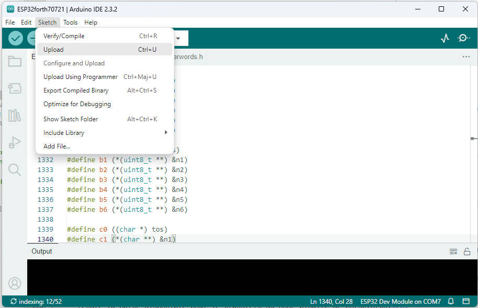Click the indexing: 12/52 status text
Viewport: 478px width, 308px height.
point(40,301)
